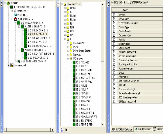Collapse the I/O analog folder
The height and width of the screenshot is (134, 163).
(x=68, y=59)
